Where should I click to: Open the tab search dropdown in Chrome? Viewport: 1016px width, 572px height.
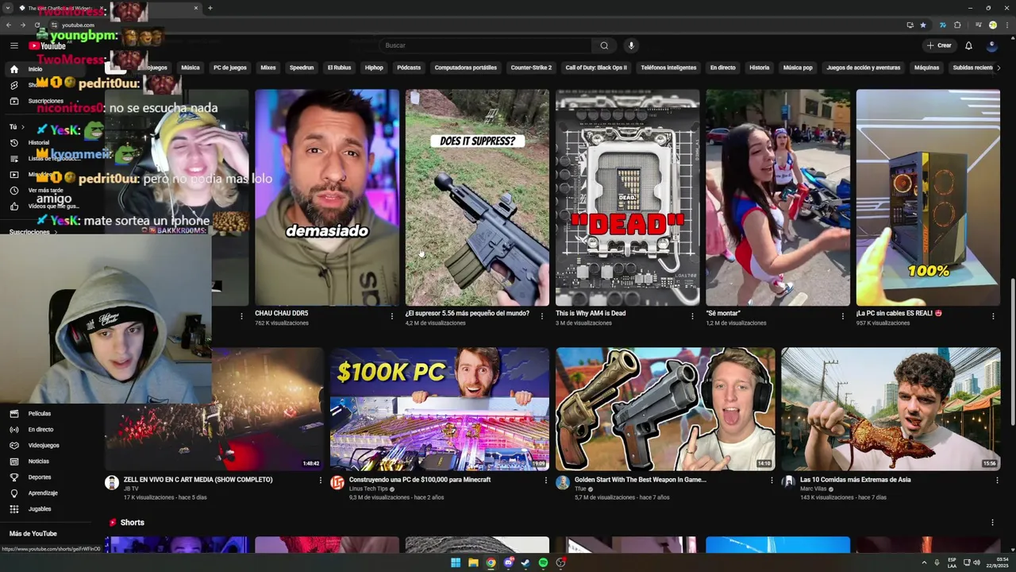[10, 8]
